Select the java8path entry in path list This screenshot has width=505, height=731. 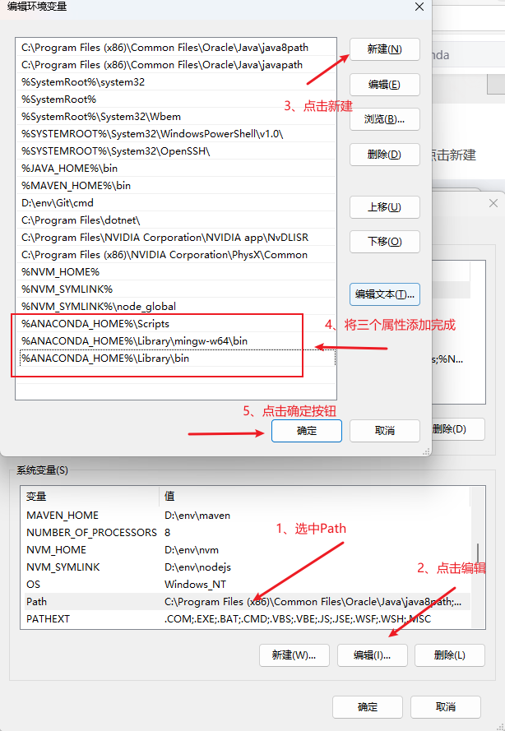coord(176,48)
